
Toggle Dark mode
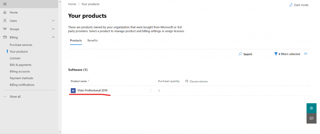pos(299,5)
